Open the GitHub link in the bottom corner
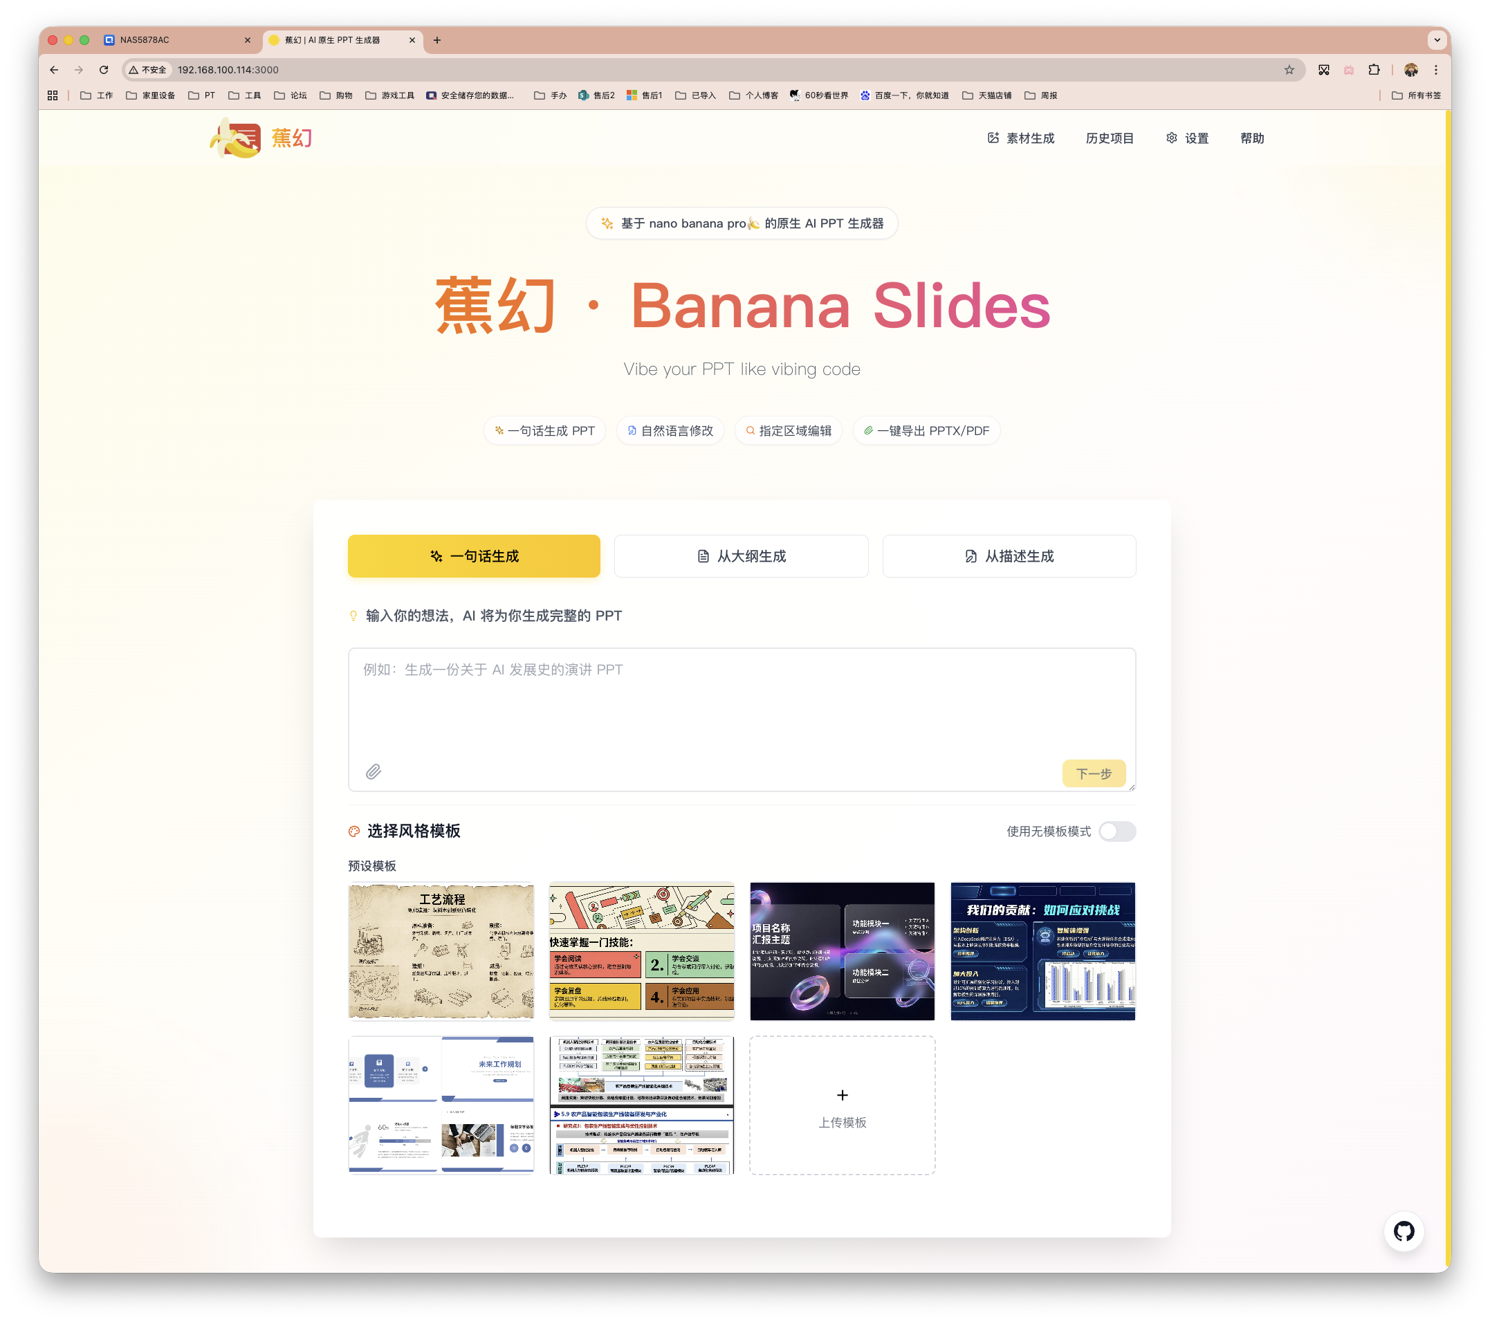Image resolution: width=1490 pixels, height=1324 pixels. [1404, 1231]
